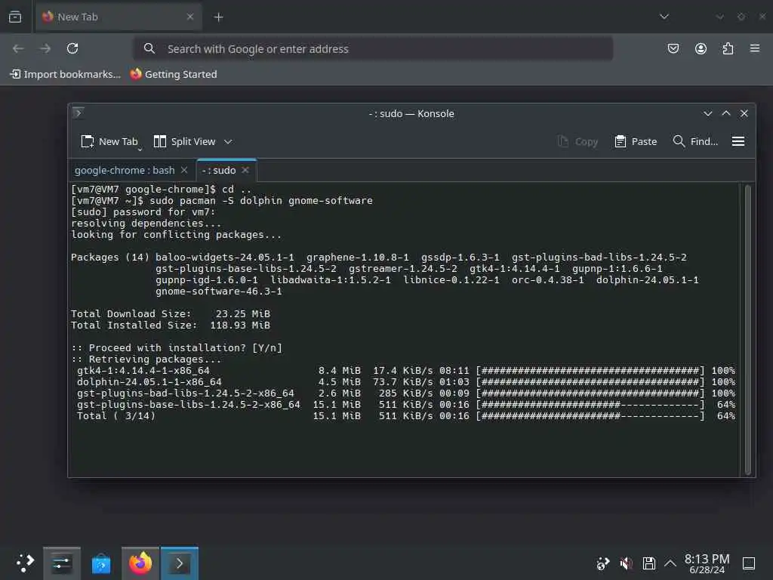
Task: Click 'Total Installed Size: 118.93 MiB' line
Action: pyautogui.click(x=171, y=325)
